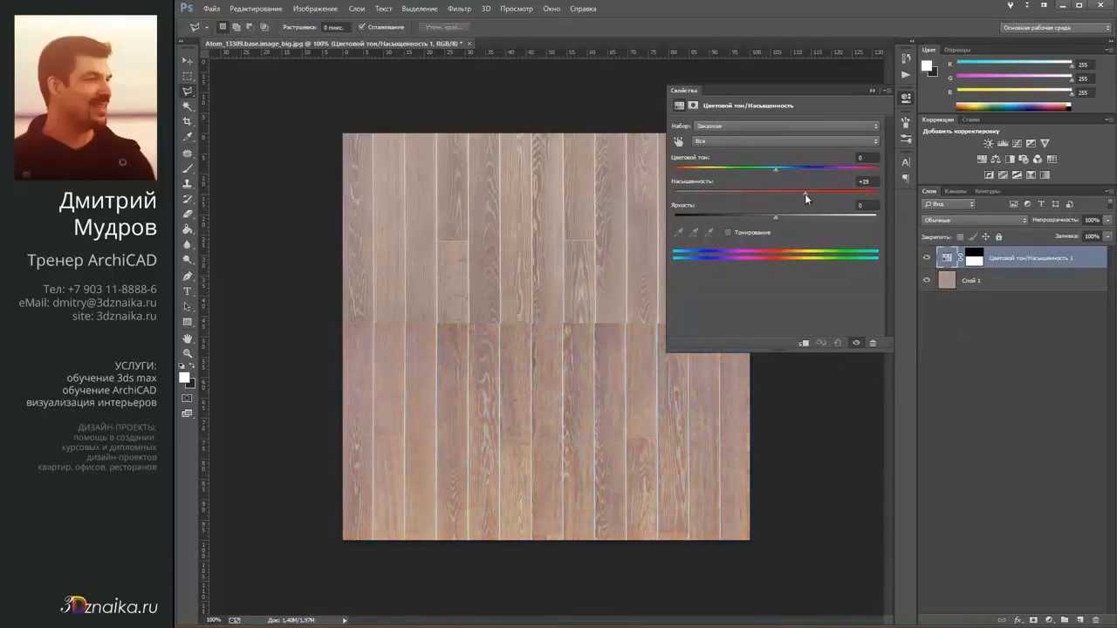Screen dimensions: 1117x628
Task: Open the Фильтр menu
Action: 459,9
